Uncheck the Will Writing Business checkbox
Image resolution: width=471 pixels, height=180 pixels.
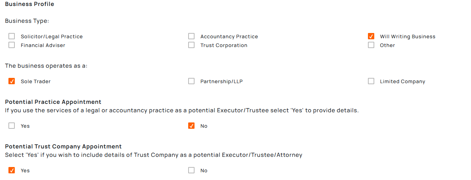tap(371, 36)
